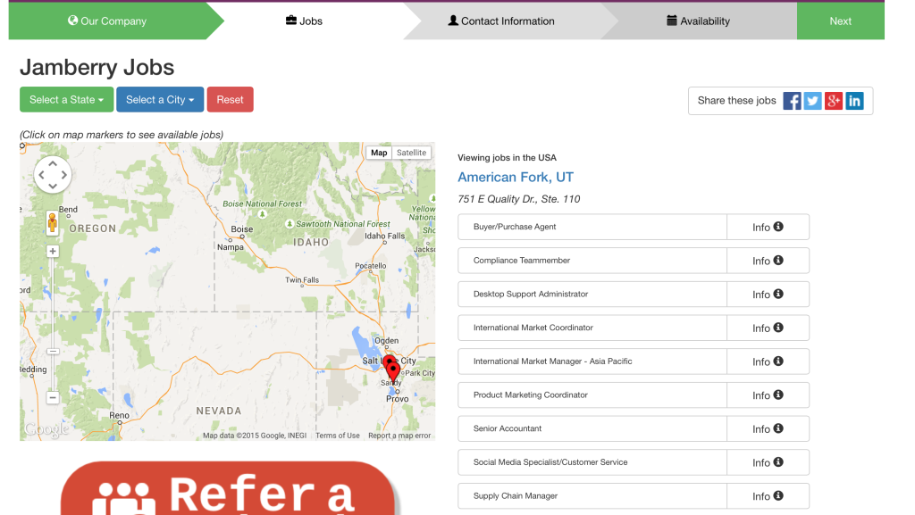Select Desktop Support Administrator job row
Viewport: 915px width, 515px height.
592,295
